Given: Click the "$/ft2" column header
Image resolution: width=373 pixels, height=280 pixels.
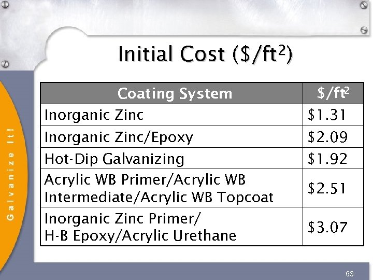Looking at the screenshot, I should (x=334, y=93).
